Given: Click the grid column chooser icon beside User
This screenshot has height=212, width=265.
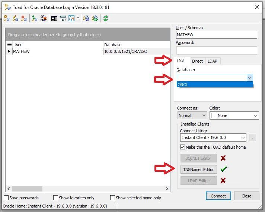Looking at the screenshot, I should pyautogui.click(x=9, y=44).
